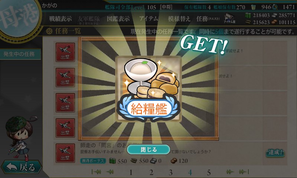Click the 達成! completion badge
The width and height of the screenshot is (297, 178).
[275, 152]
